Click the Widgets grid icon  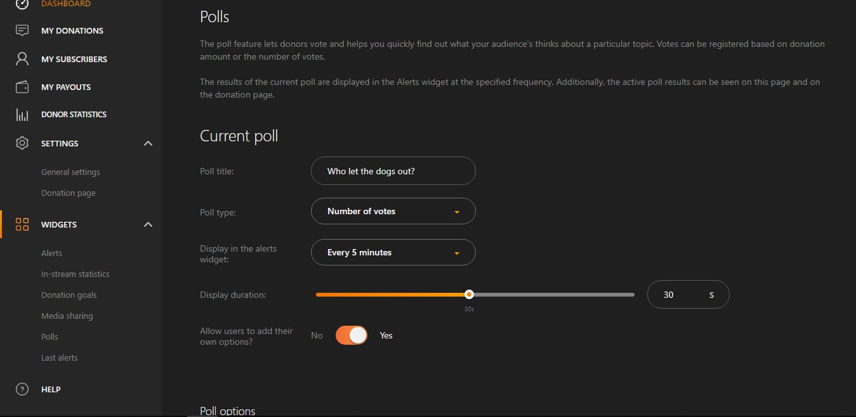coord(22,224)
